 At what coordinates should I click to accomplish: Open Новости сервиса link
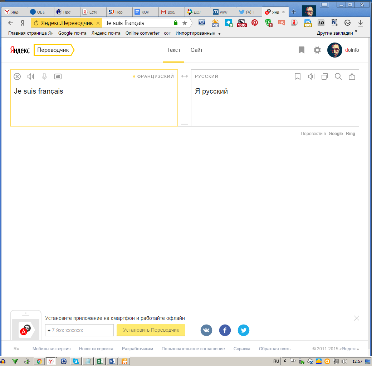point(96,349)
